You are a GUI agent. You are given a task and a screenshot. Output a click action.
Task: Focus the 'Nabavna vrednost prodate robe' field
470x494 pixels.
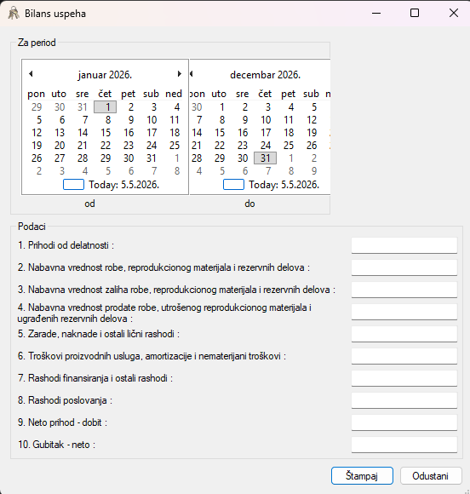404,312
